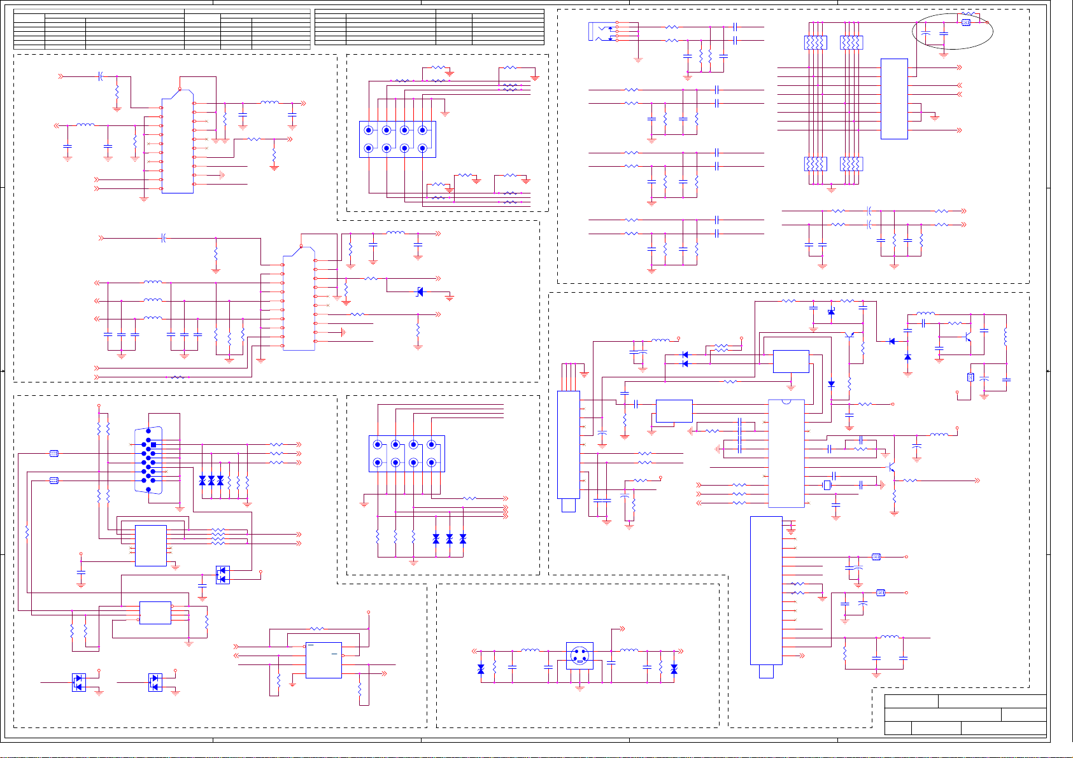The width and height of the screenshot is (1073, 758).
Task: Click the zener diode at the top of the power section
Action: [x=831, y=312]
